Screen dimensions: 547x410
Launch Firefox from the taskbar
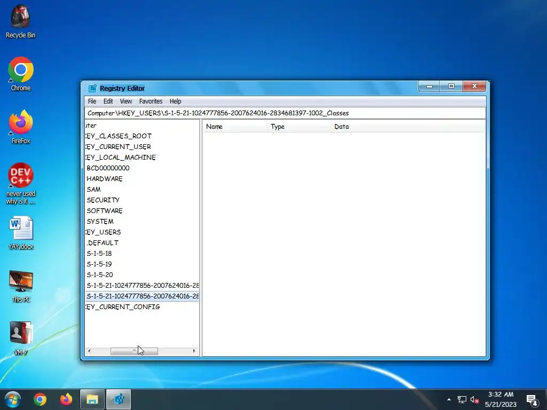pyautogui.click(x=66, y=399)
